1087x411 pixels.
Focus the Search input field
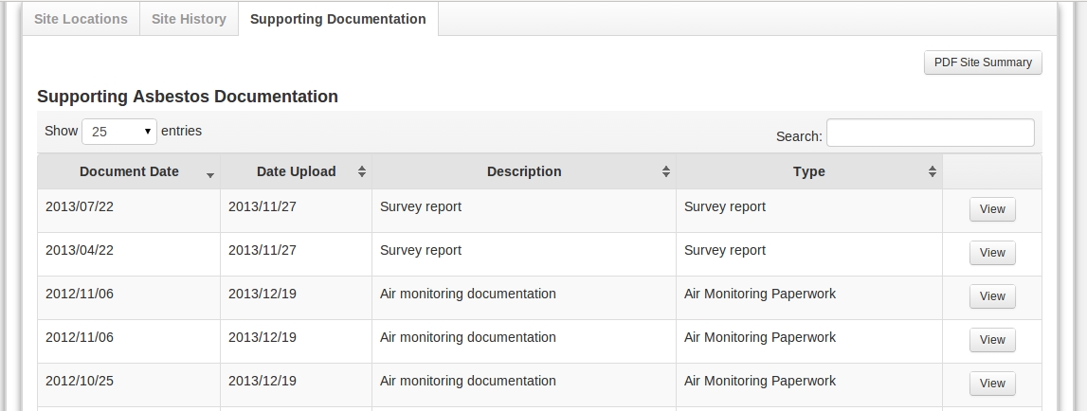(930, 133)
